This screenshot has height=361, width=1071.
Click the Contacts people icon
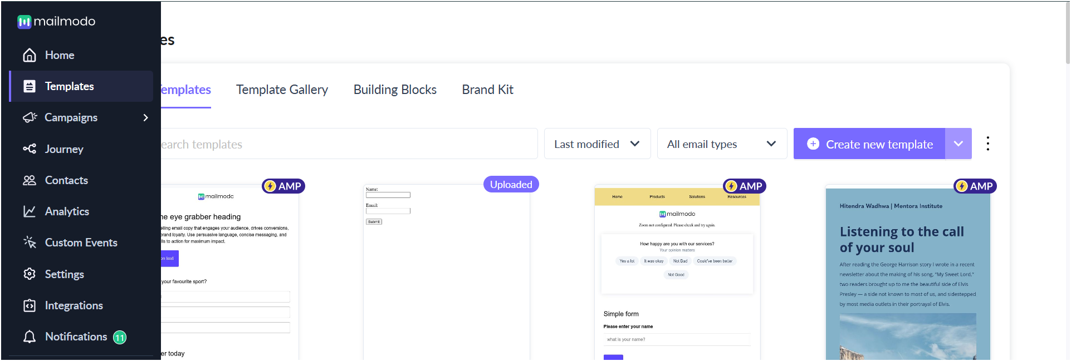[x=30, y=180]
